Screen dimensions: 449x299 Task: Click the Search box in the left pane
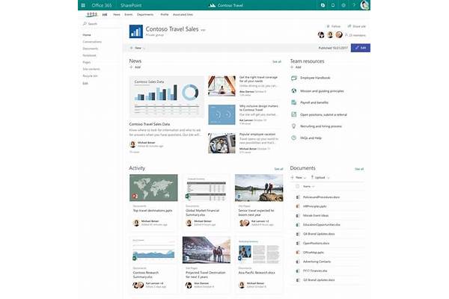click(100, 24)
